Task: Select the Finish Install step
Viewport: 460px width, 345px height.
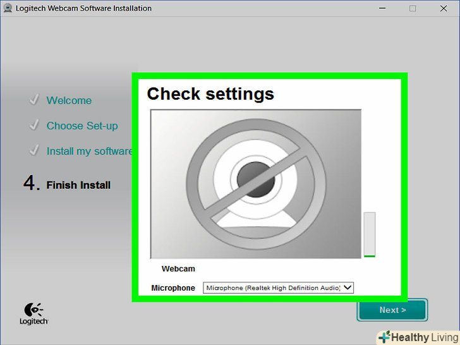Action: pyautogui.click(x=78, y=185)
